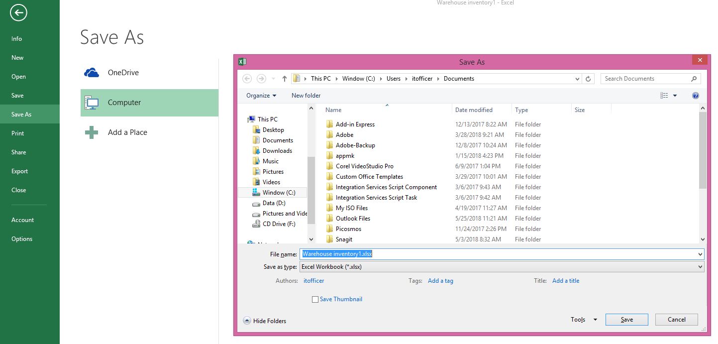
Task: Open the recent locations dropdown arrow
Action: tap(274, 79)
